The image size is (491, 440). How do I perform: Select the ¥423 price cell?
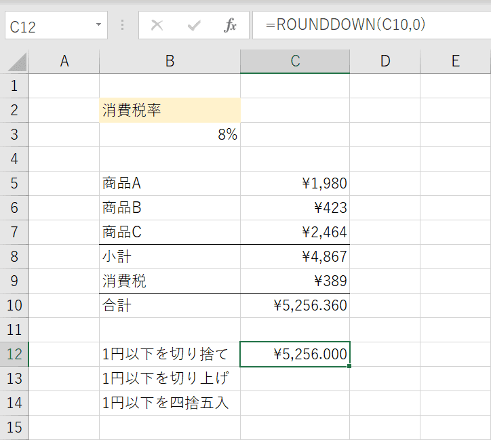(x=295, y=207)
